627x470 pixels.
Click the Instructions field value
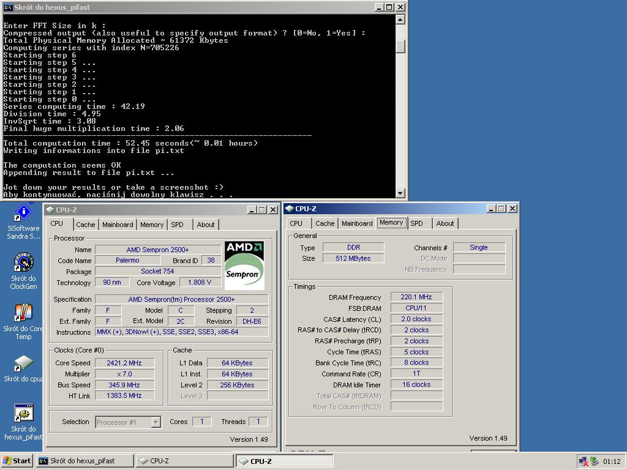tap(181, 332)
